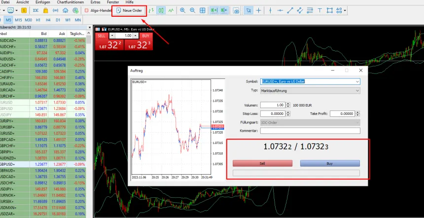The image size is (424, 218).
Task: Click the blue Buy button in dialog
Action: coord(330,163)
